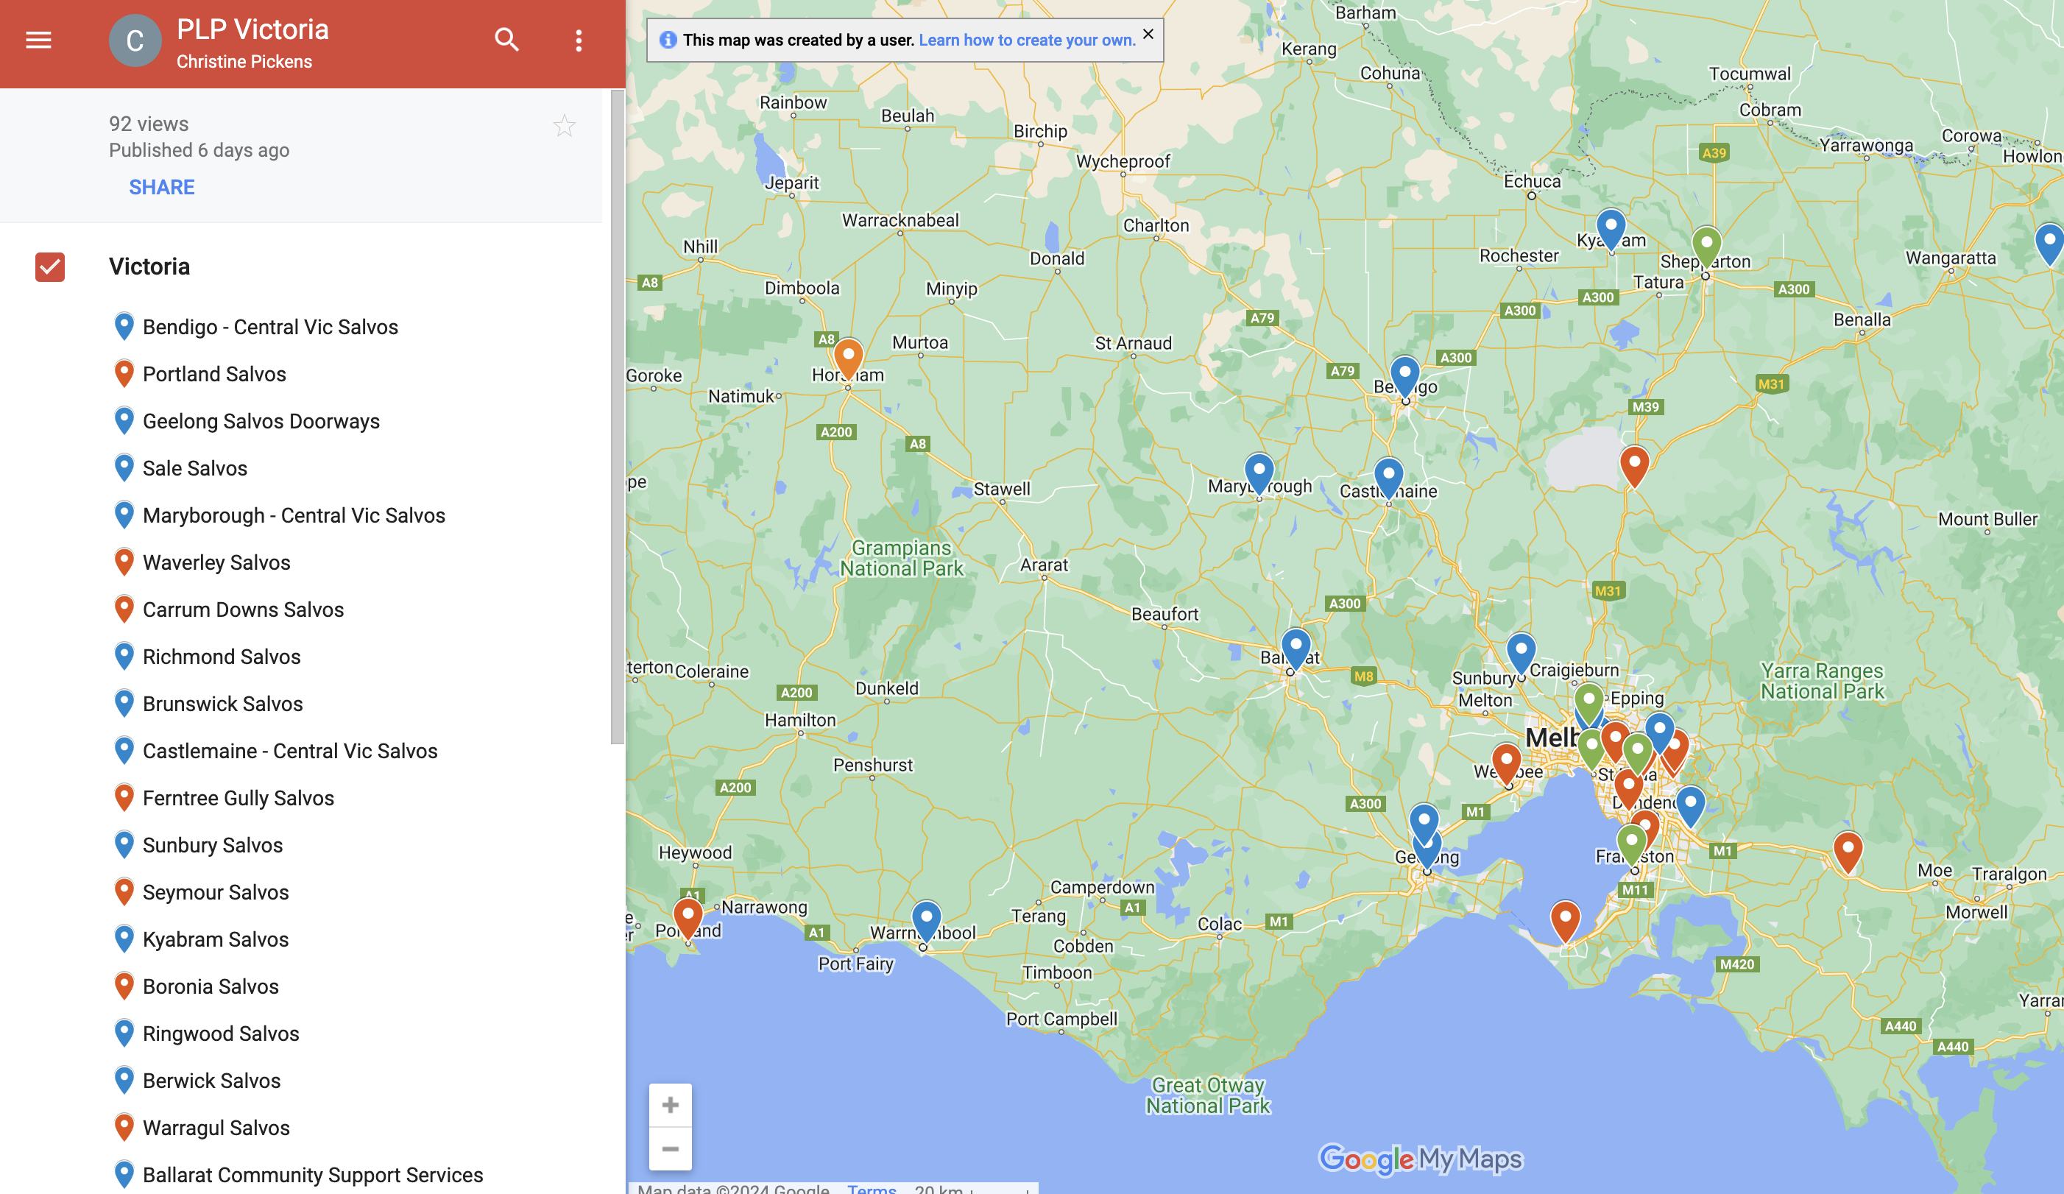2064x1194 pixels.
Task: Open the three-dot more options menu
Action: pyautogui.click(x=579, y=40)
